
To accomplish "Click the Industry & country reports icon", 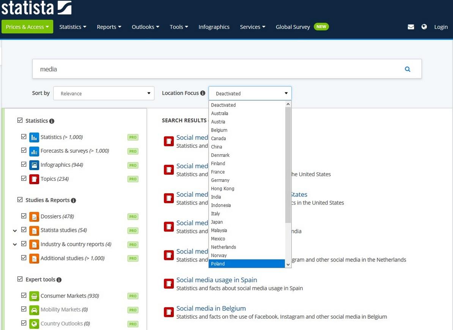I will [x=34, y=244].
